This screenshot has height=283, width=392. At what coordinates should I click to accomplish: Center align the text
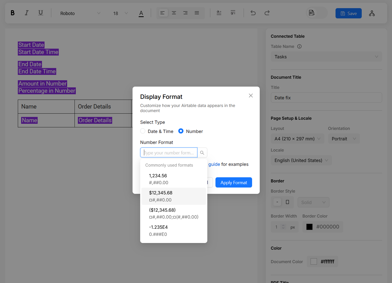pos(174,13)
